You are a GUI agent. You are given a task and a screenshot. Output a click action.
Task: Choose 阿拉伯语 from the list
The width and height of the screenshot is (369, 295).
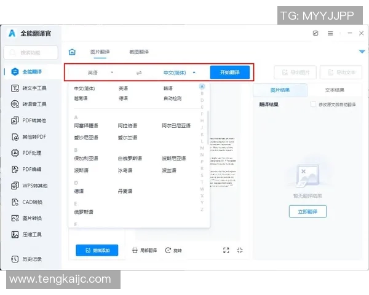(x=127, y=125)
